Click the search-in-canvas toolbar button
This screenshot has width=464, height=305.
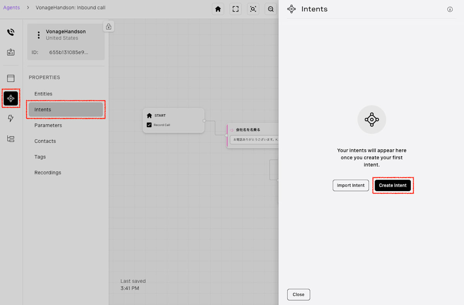(253, 9)
